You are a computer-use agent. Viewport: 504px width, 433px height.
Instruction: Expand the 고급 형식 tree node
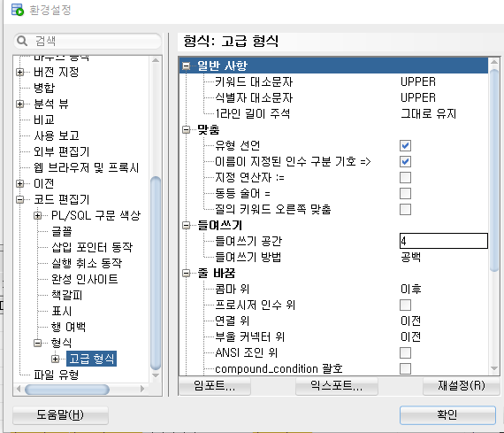(56, 359)
